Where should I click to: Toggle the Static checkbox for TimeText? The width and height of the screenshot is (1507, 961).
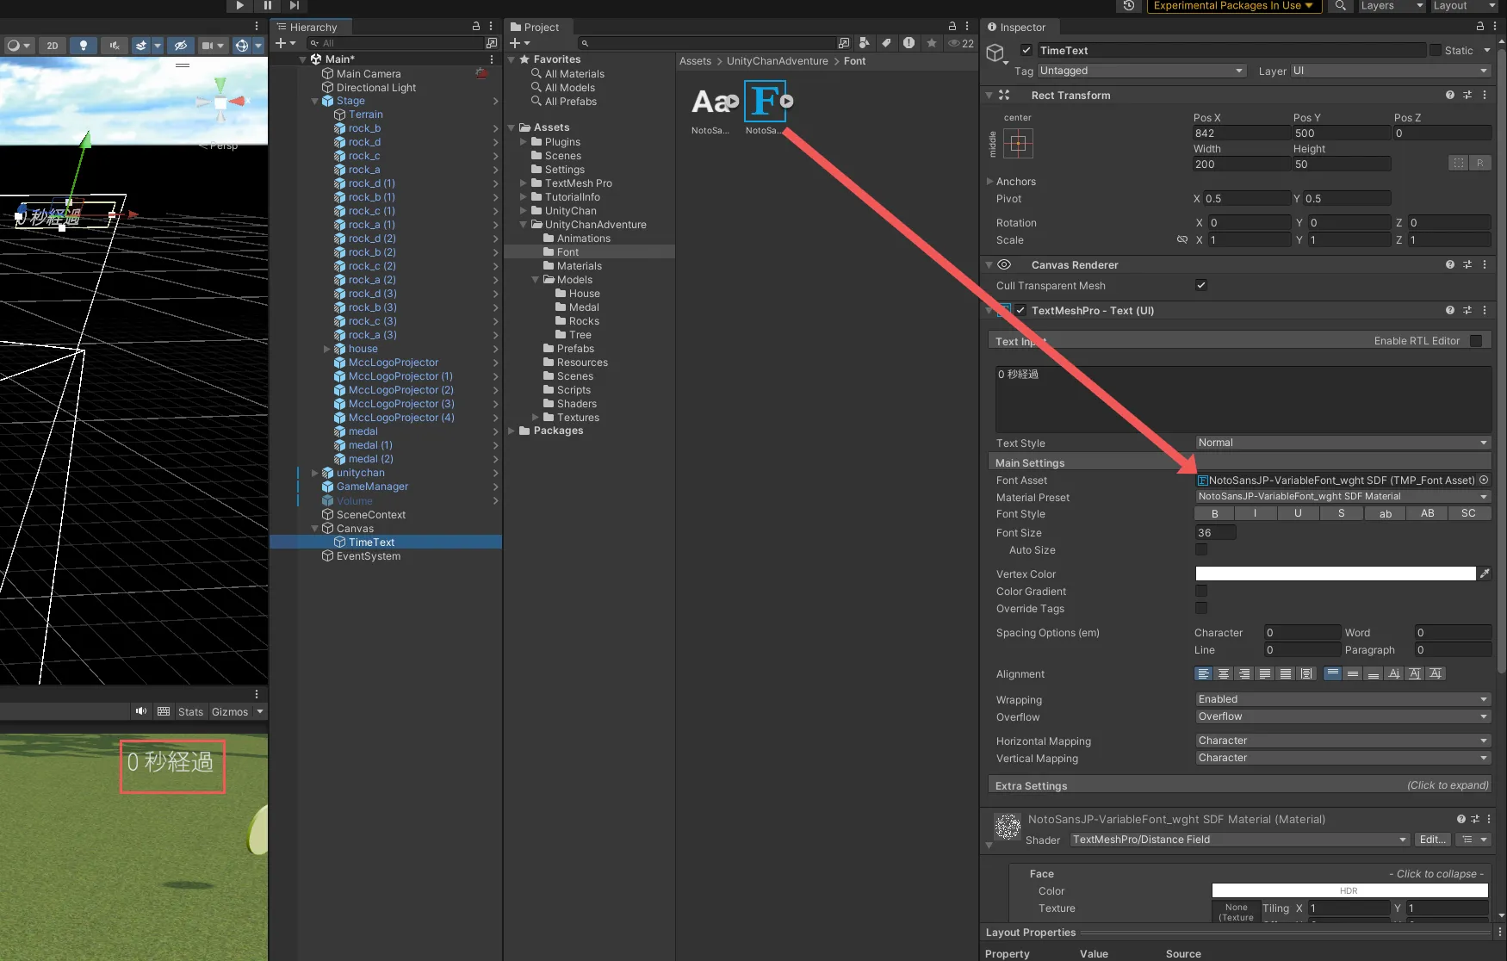click(1436, 51)
